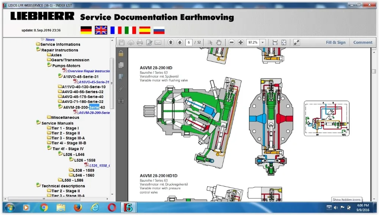Image resolution: width=379 pixels, height=215 pixels.
Task: Switch to full-screen read mode
Action: tap(296, 42)
